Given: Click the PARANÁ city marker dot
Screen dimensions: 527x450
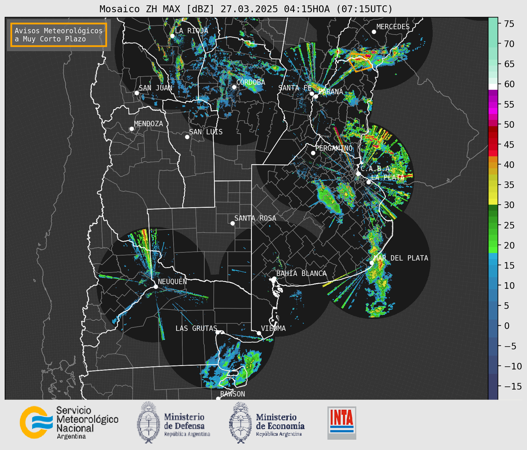Looking at the screenshot, I should pyautogui.click(x=316, y=96).
